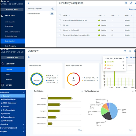The image size is (136, 136).
Task: Open the grid apps icon in Overview header
Action: [x=125, y=51]
